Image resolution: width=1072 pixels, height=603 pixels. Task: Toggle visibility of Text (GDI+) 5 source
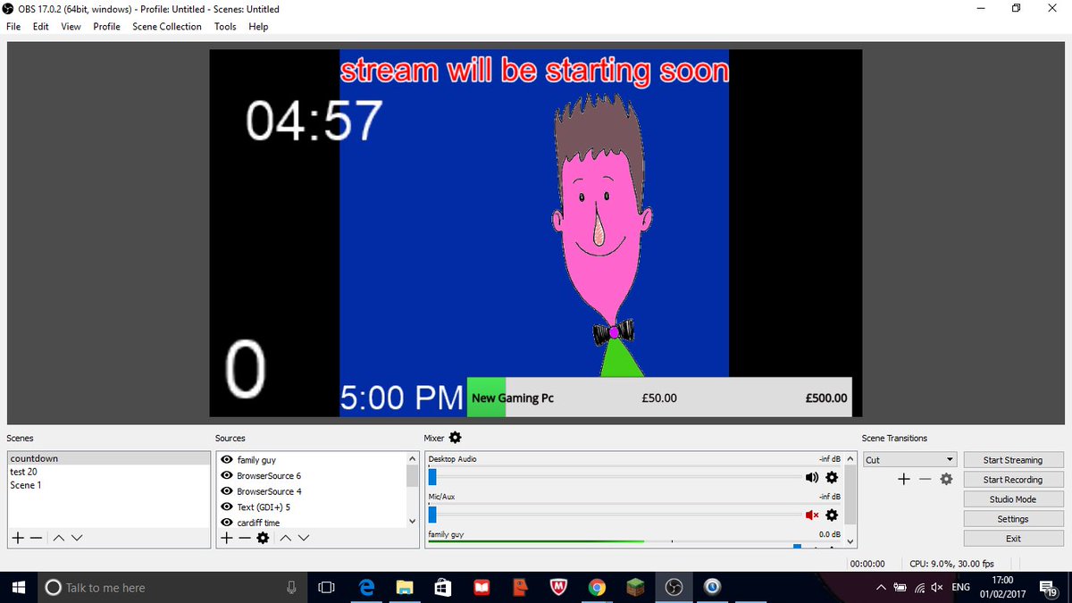pos(227,507)
